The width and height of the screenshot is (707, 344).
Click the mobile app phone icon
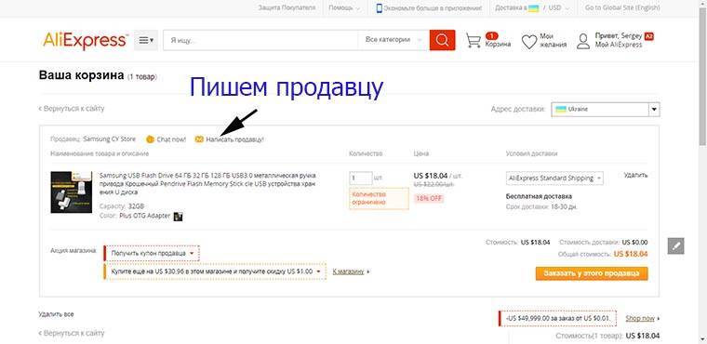380,8
